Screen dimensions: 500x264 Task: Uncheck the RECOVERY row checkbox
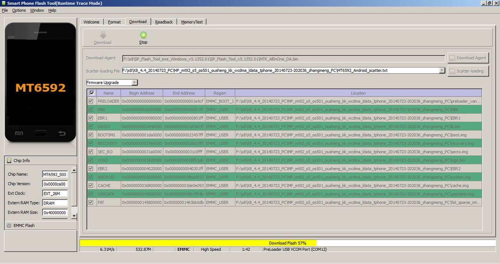[91, 143]
